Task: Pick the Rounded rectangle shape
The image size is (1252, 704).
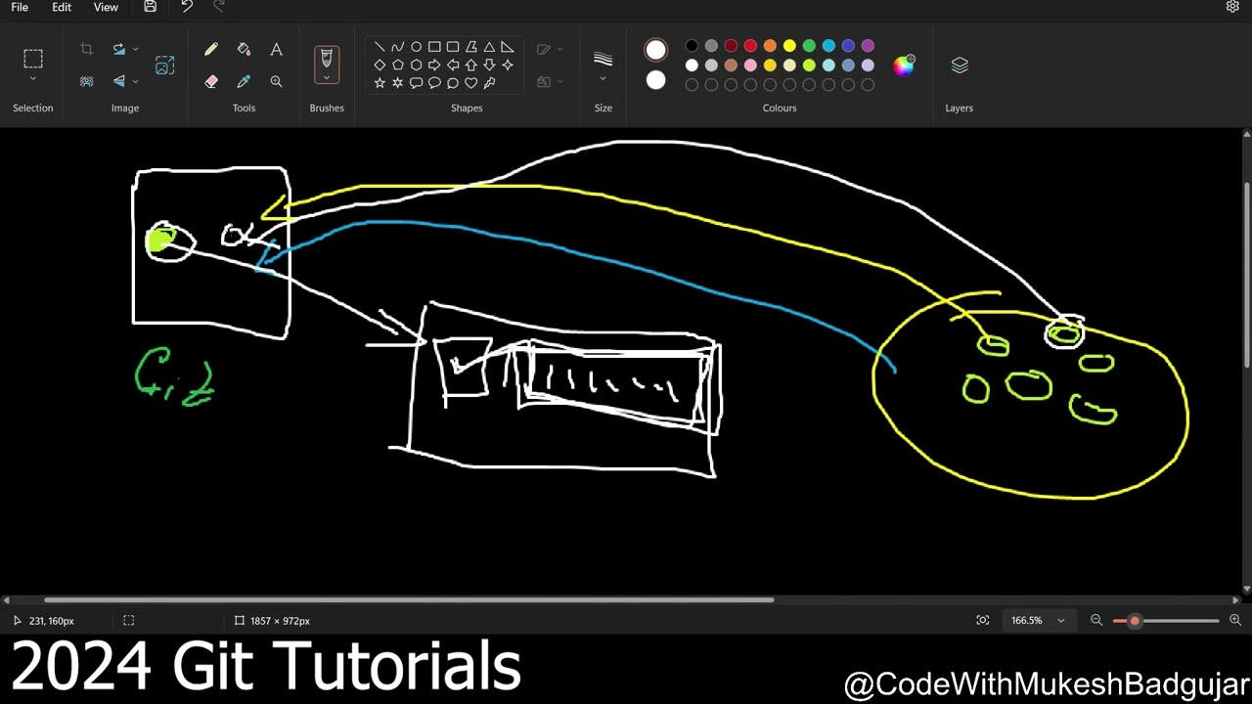Action: click(453, 47)
